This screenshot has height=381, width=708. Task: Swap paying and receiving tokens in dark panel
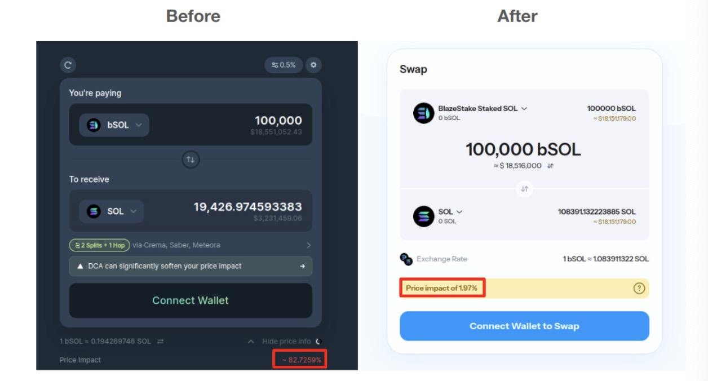pos(191,160)
